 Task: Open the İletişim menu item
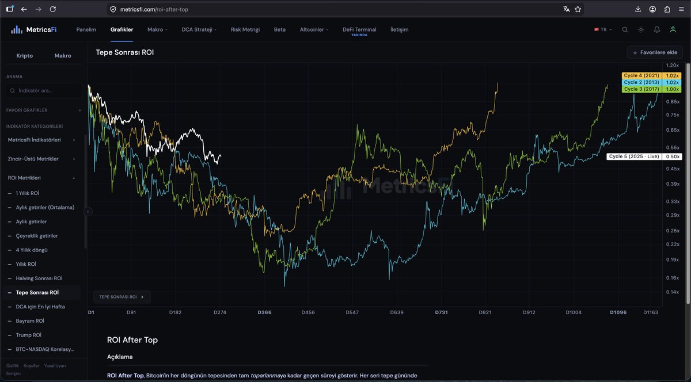(x=399, y=29)
